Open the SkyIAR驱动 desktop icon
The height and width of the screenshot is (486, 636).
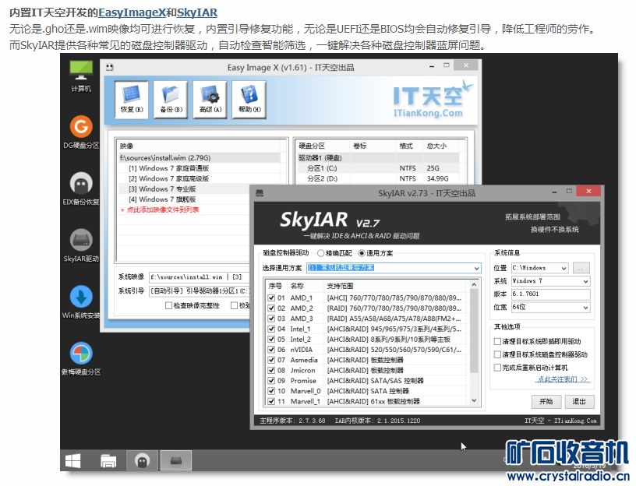click(81, 245)
